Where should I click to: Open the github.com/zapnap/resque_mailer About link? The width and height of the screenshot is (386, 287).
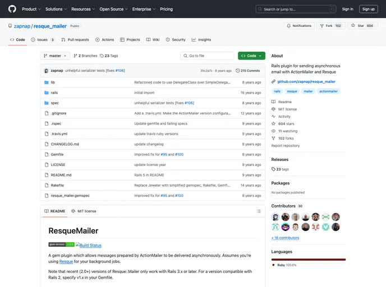(x=306, y=82)
